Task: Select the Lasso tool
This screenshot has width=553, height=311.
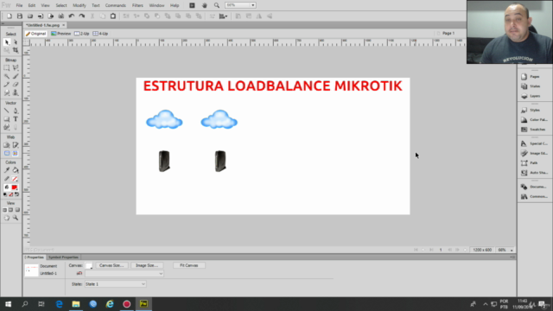Action: coord(16,67)
